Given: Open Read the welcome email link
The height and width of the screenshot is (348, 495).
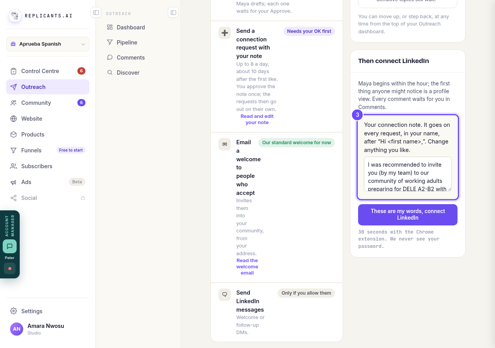Looking at the screenshot, I should (x=247, y=267).
